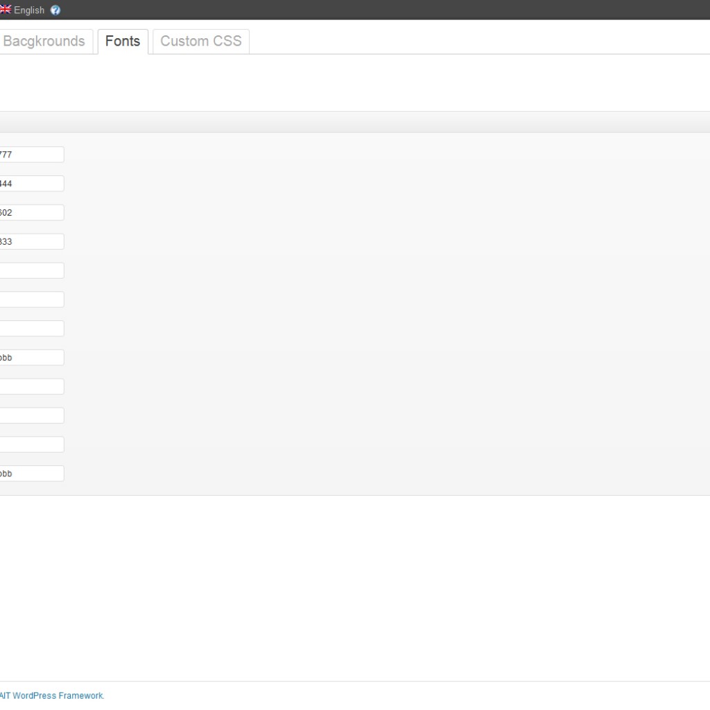Click the UK flag language icon
The width and height of the screenshot is (710, 710).
pos(5,10)
